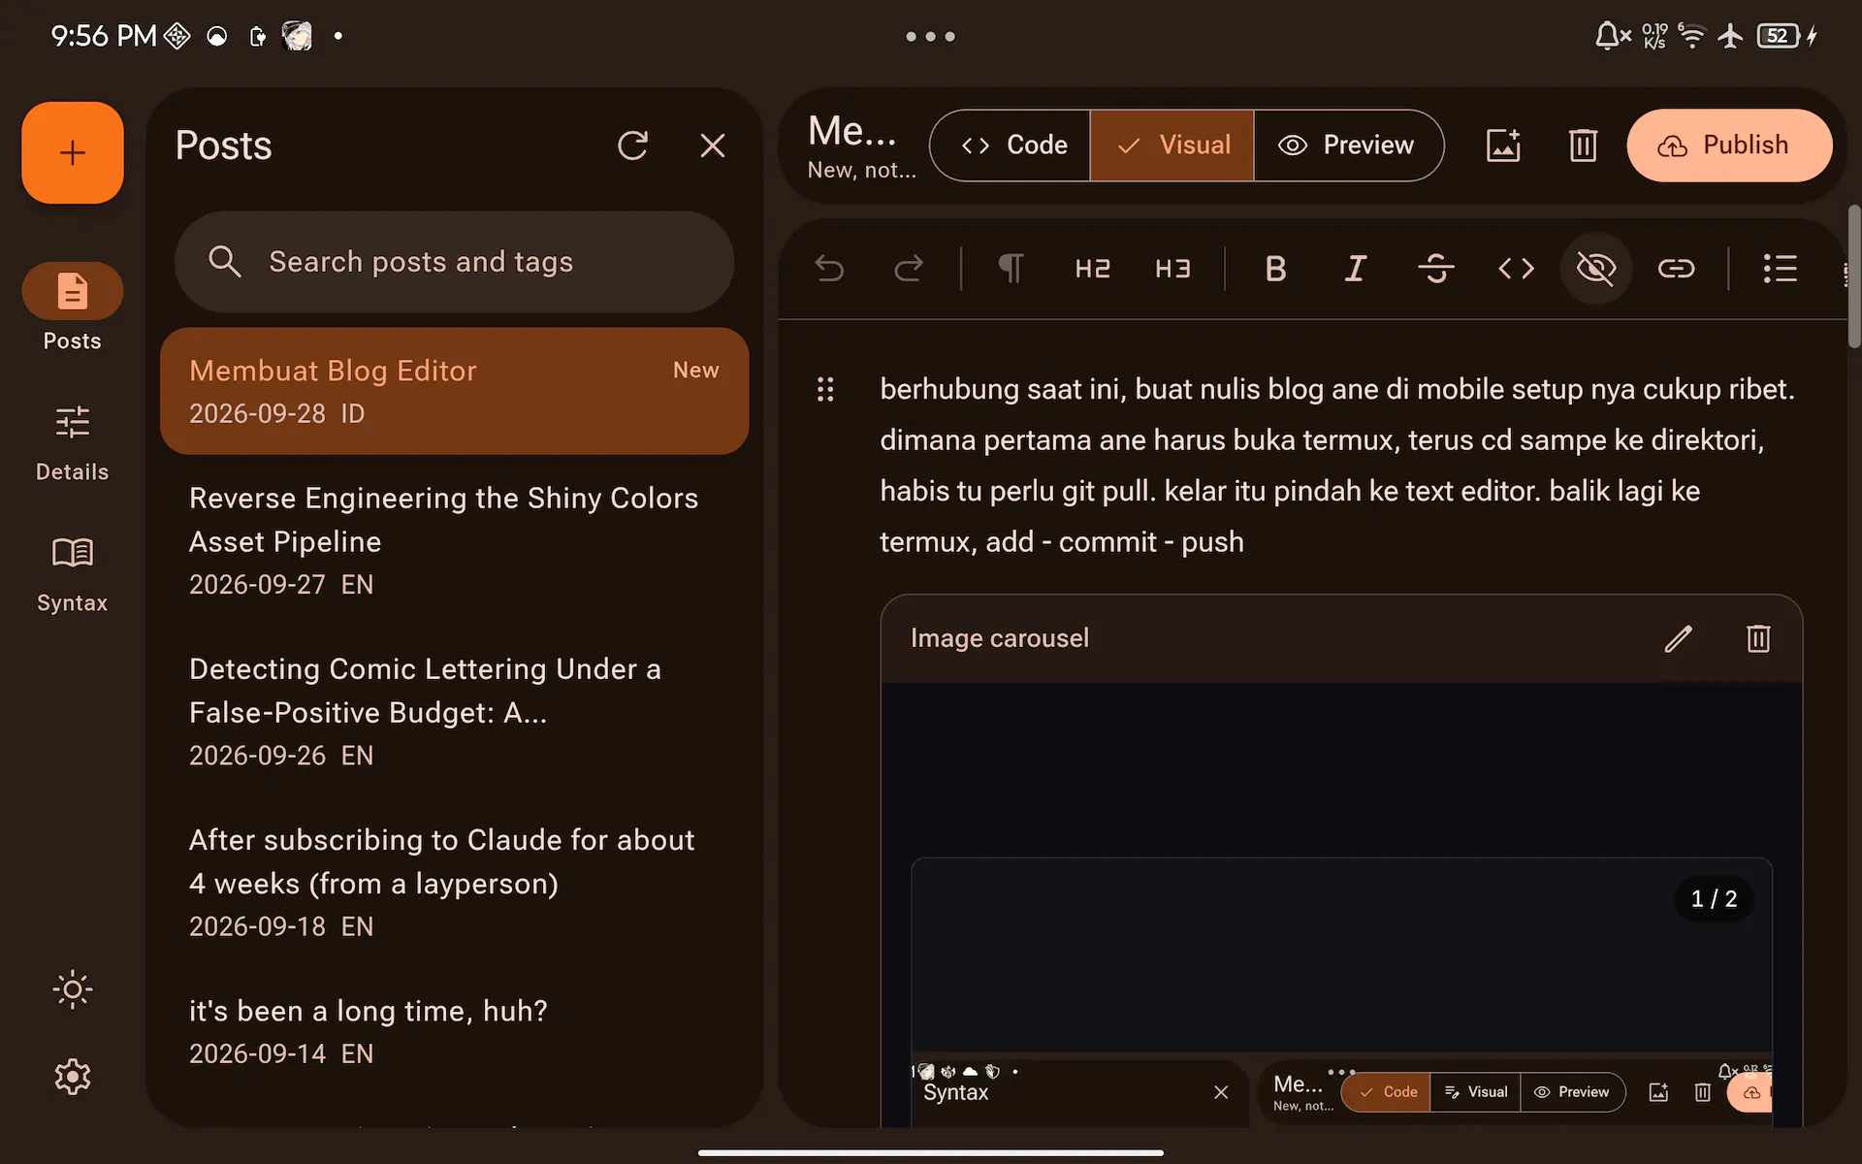
Task: Toggle italic formatting
Action: tap(1356, 268)
